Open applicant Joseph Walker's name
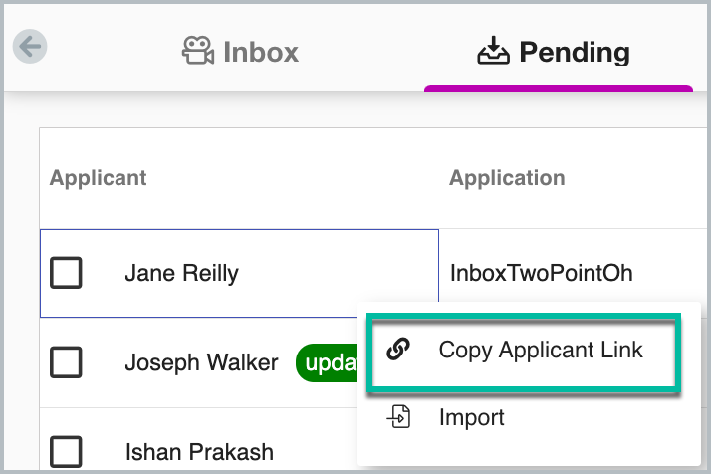The width and height of the screenshot is (711, 474). coord(201,362)
